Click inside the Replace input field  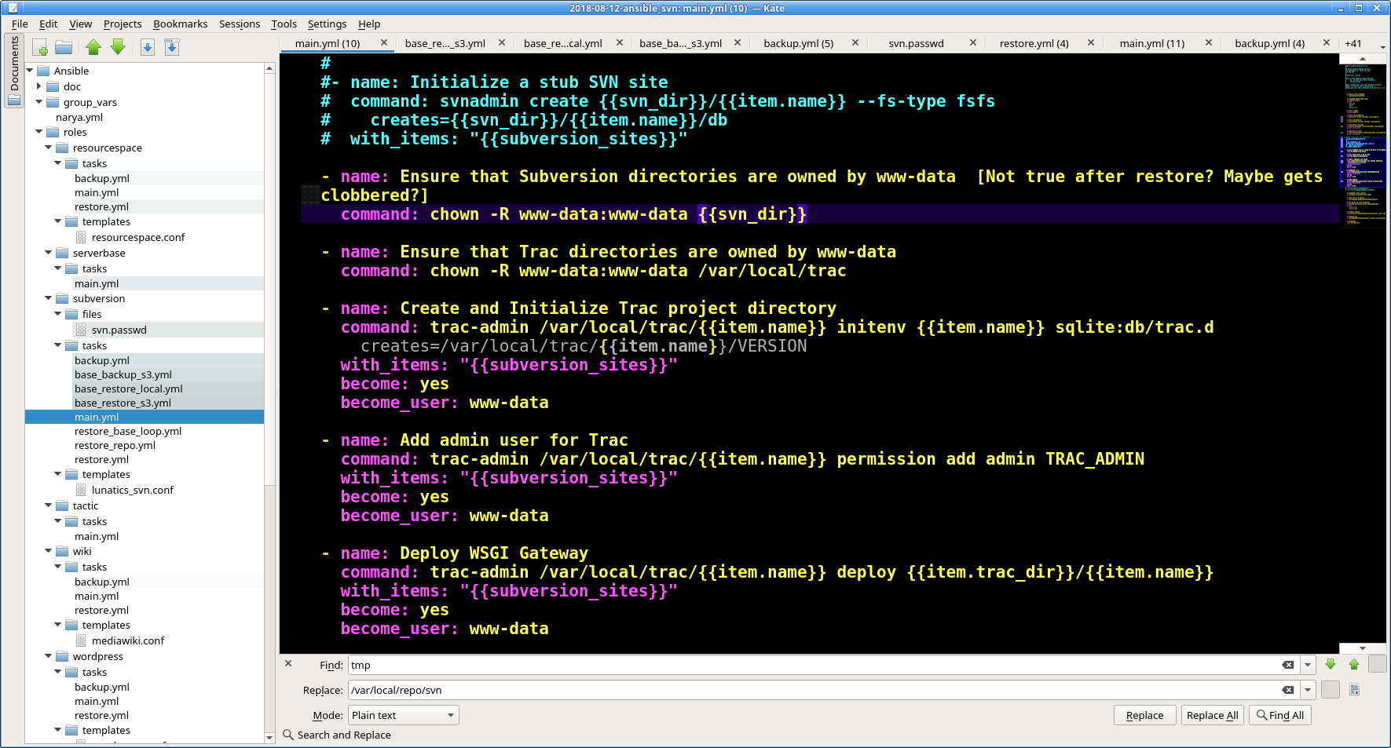click(x=785, y=690)
